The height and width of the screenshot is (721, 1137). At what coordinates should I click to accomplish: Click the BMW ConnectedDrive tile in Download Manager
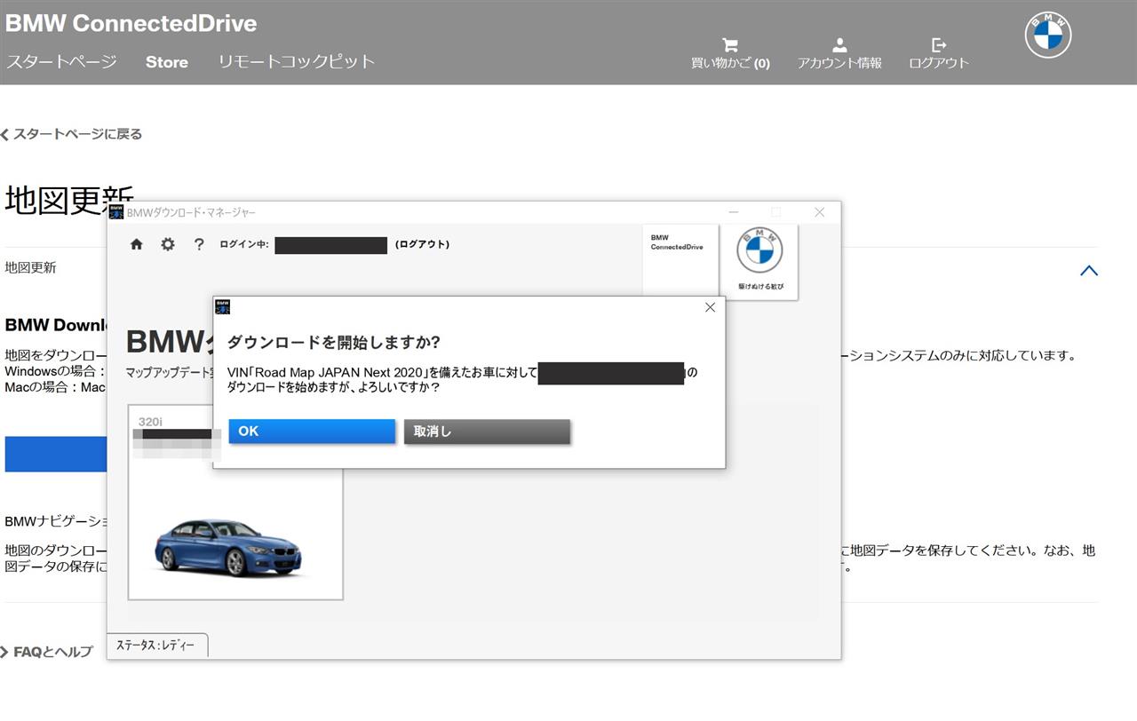pos(680,262)
